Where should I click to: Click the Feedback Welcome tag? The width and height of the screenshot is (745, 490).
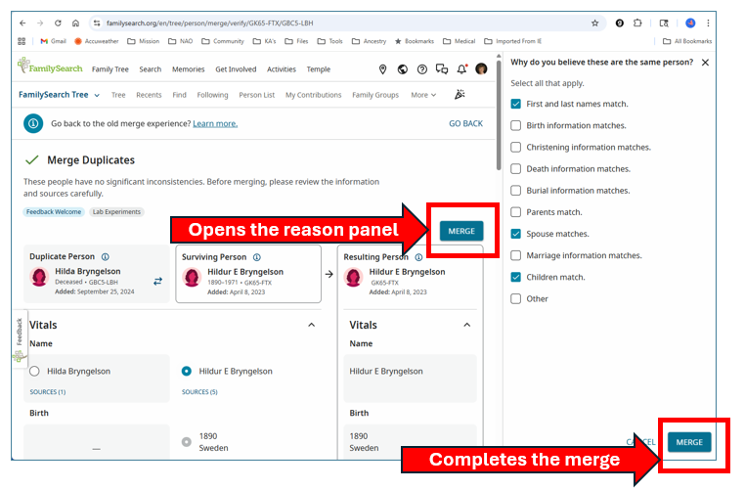coord(54,212)
